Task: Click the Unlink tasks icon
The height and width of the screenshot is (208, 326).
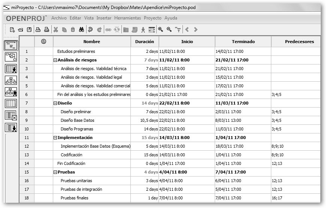Action: tap(117, 30)
